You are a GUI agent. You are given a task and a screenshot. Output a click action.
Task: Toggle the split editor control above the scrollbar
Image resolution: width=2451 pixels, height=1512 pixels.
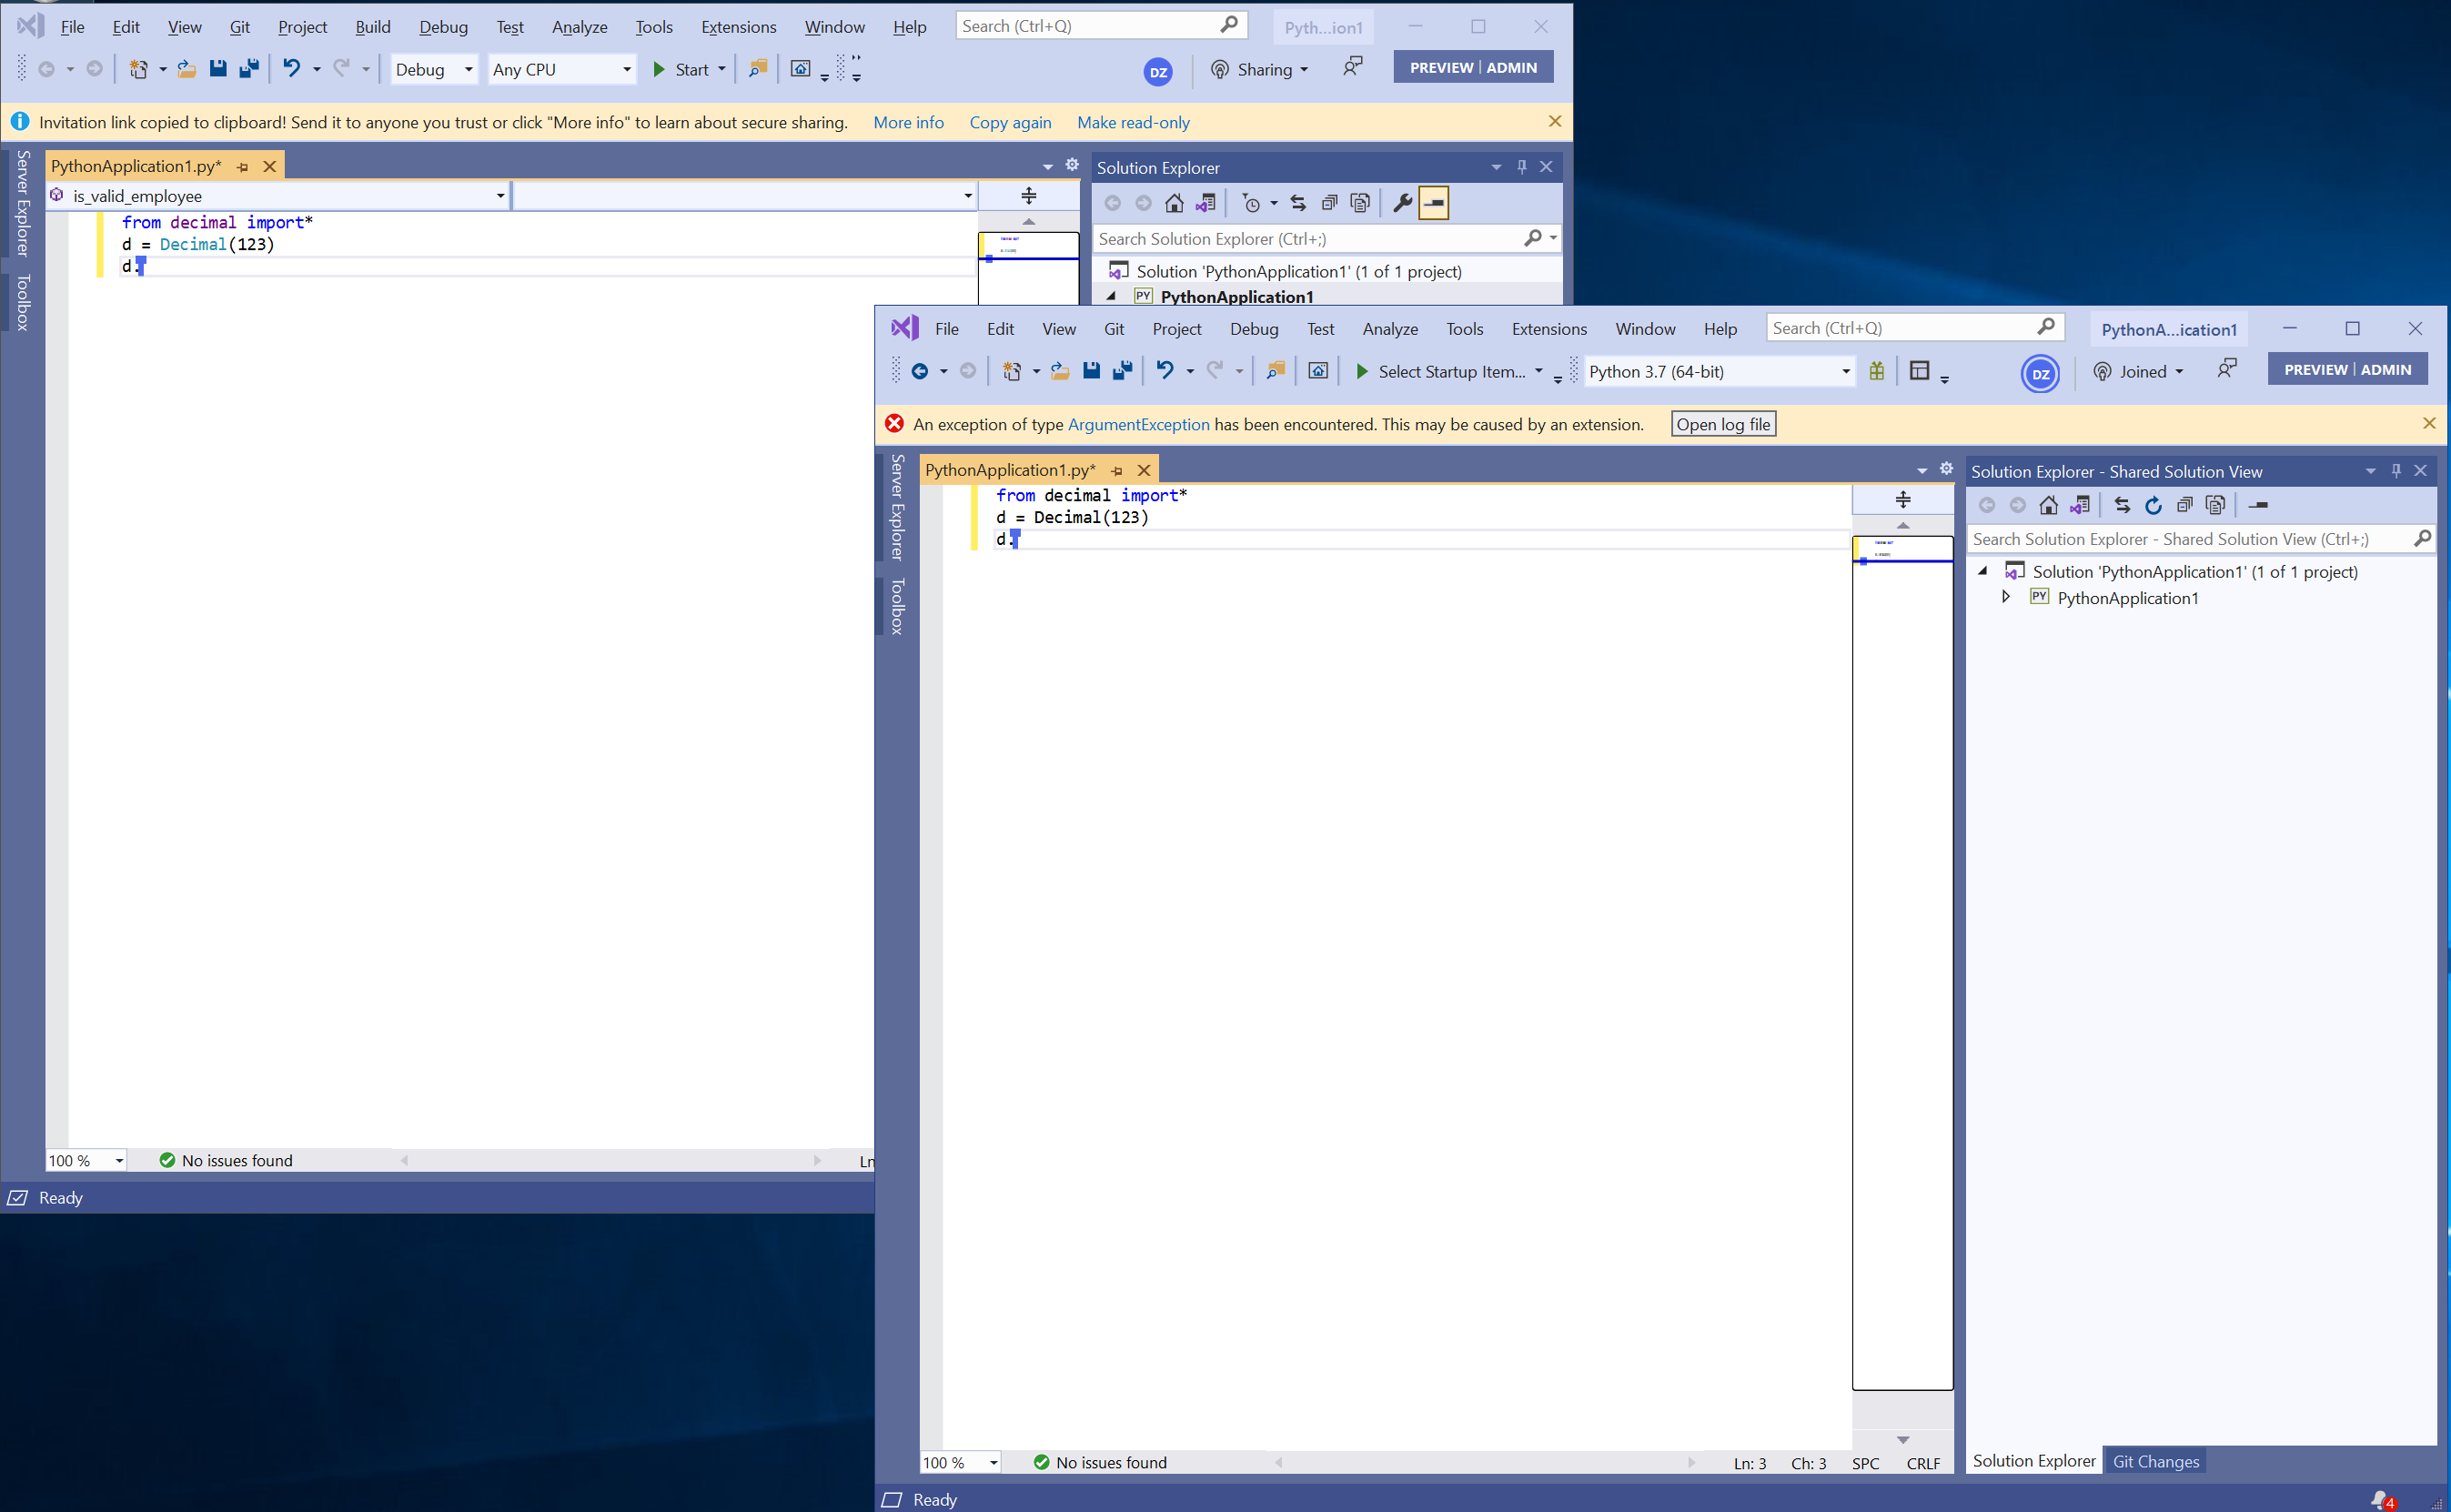coord(1902,499)
